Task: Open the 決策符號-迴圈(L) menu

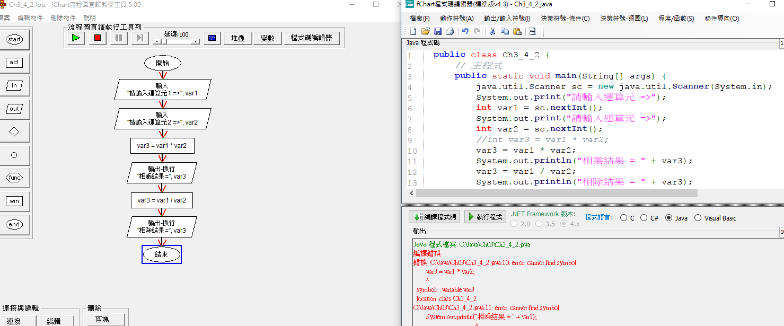Action: coord(624,19)
